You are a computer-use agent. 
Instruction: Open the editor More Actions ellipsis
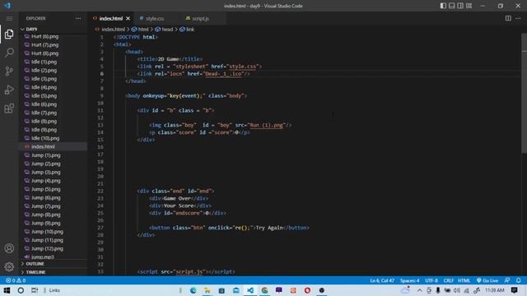(x=518, y=18)
